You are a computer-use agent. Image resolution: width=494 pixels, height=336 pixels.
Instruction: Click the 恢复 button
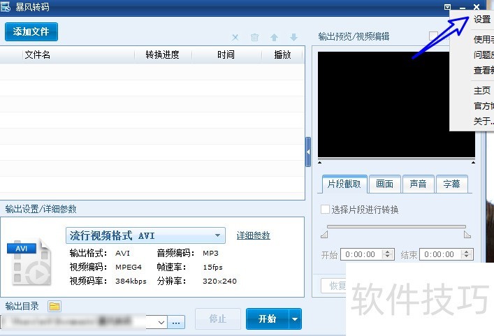(334, 286)
